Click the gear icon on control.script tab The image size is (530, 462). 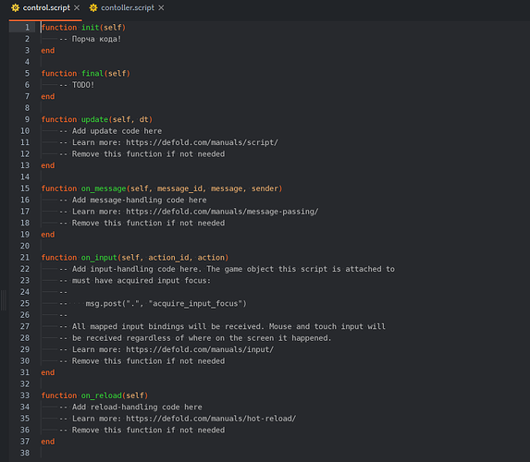[x=15, y=7]
